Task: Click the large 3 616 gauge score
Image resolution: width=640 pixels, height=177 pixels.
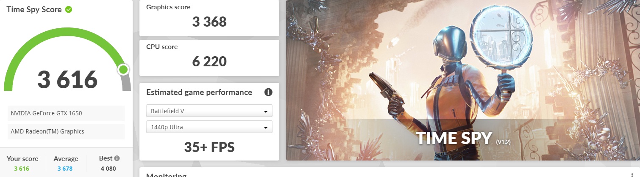Action: click(x=67, y=79)
